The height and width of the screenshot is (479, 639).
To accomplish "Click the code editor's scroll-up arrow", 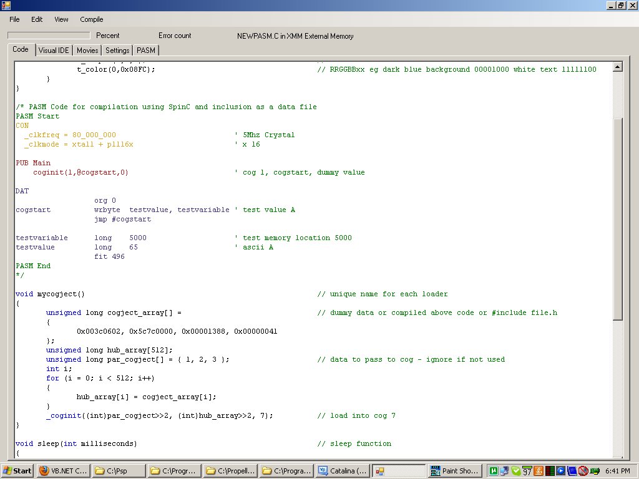I will pos(617,67).
